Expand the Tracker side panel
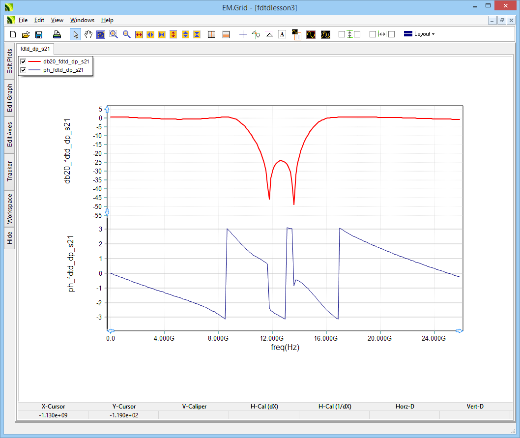 tap(10, 172)
